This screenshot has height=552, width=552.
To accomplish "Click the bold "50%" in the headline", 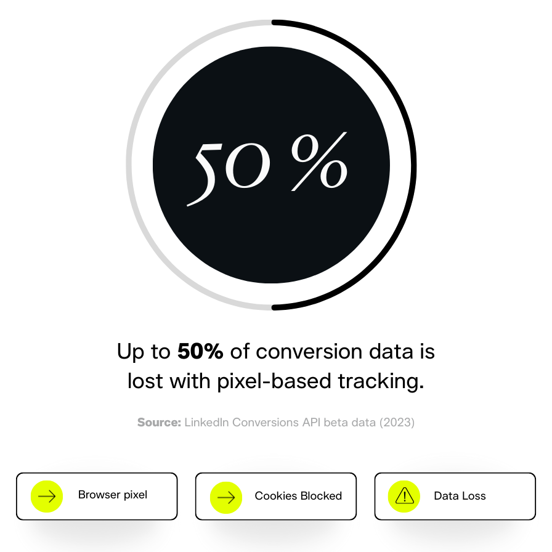I will point(200,352).
